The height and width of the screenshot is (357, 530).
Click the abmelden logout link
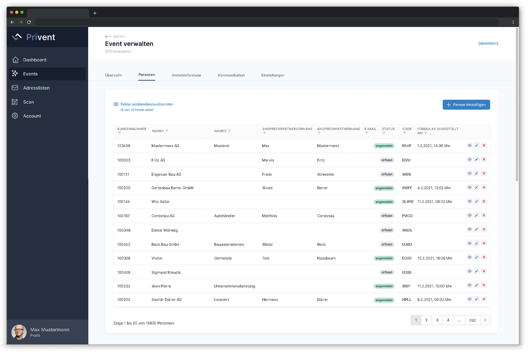[x=488, y=43]
